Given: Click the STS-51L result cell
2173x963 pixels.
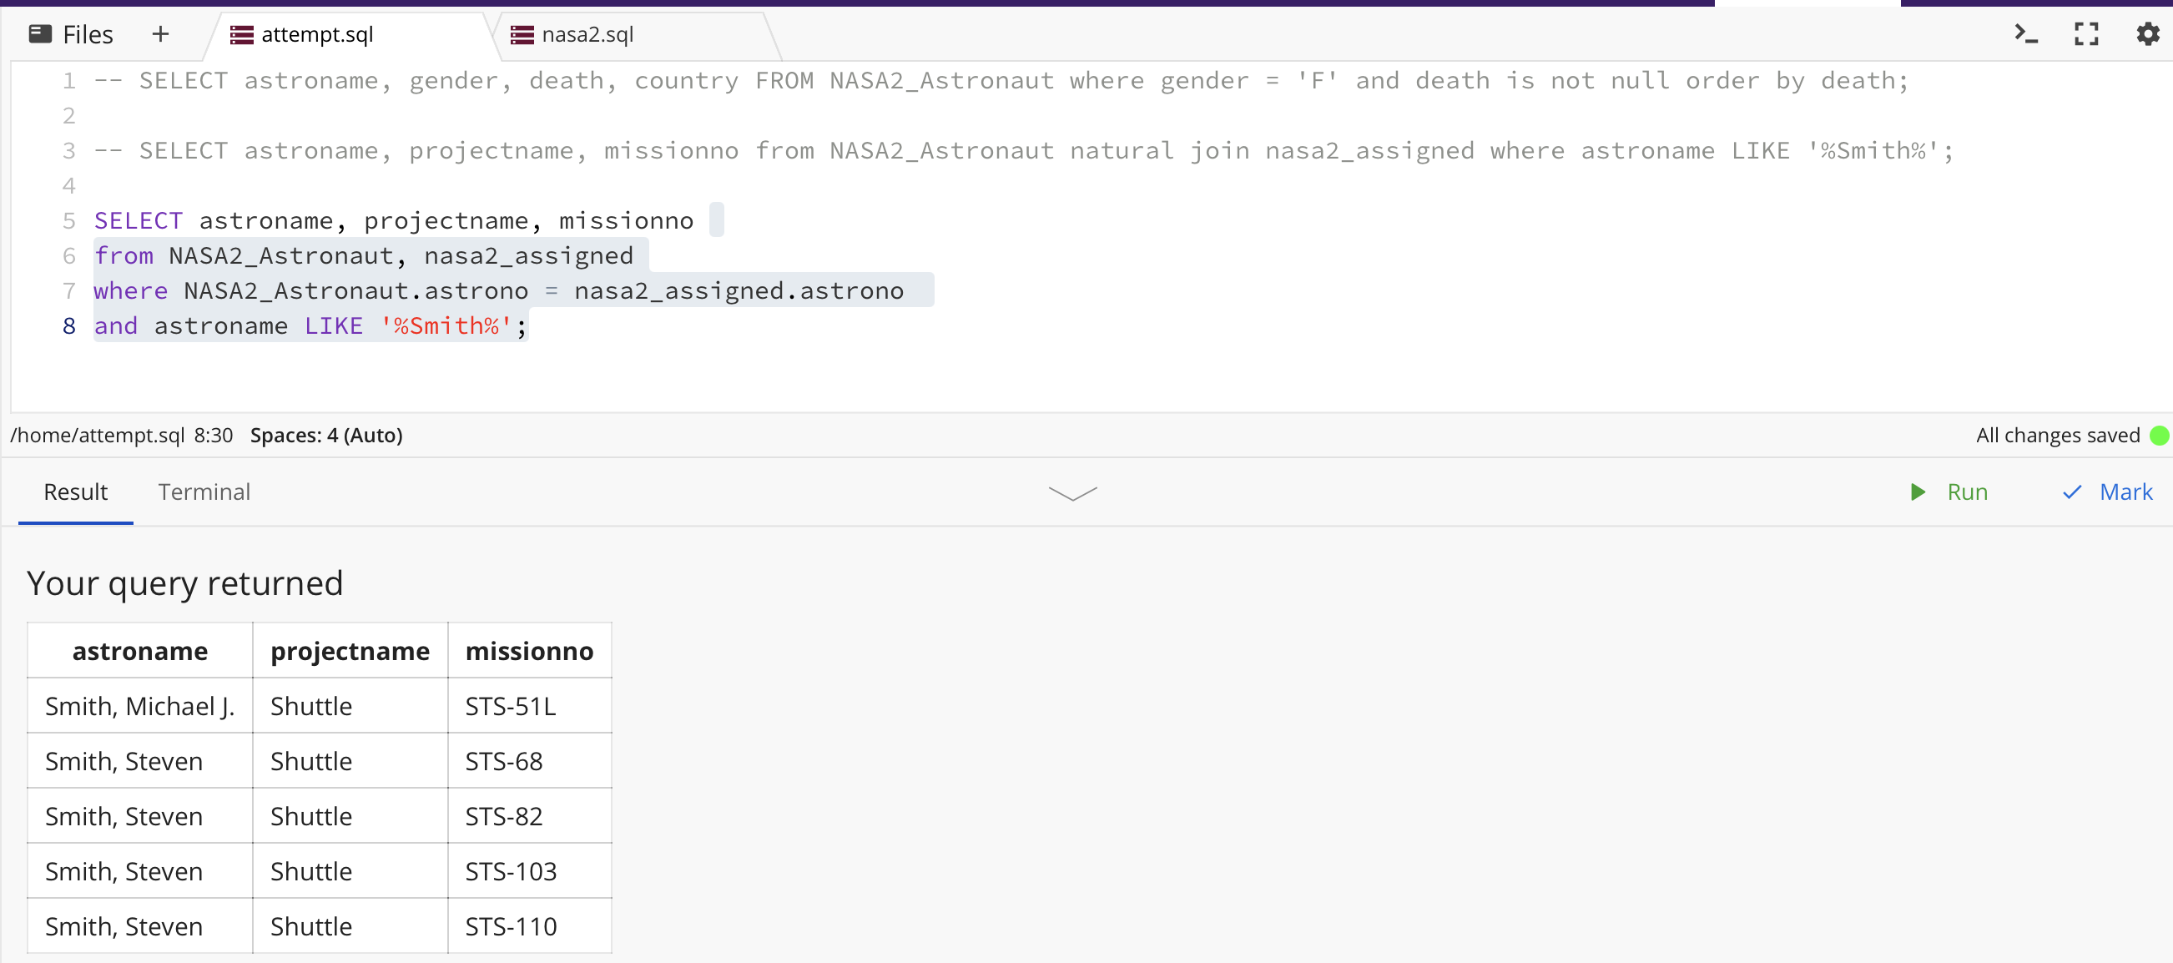Looking at the screenshot, I should pos(511,706).
